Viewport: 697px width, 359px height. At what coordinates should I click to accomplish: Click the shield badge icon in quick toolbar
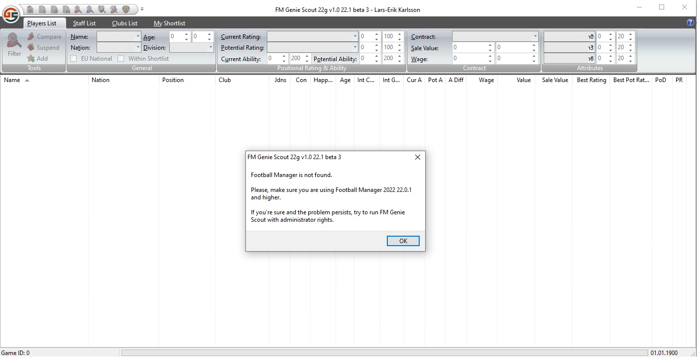pos(126,9)
